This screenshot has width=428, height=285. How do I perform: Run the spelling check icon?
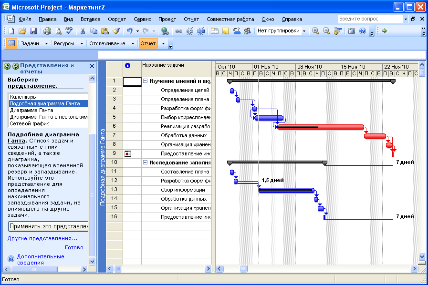coord(69,31)
